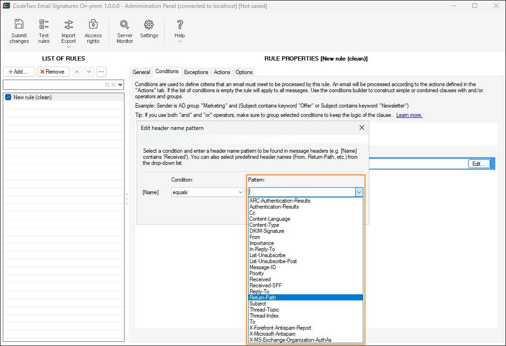This screenshot has width=506, height=346.
Task: Choose DKIM-Signature header from the list
Action: click(267, 231)
